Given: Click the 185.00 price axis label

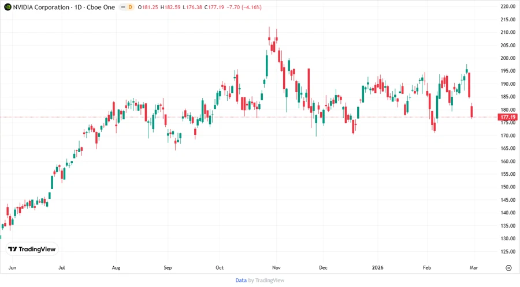Looking at the screenshot, I should coord(508,97).
